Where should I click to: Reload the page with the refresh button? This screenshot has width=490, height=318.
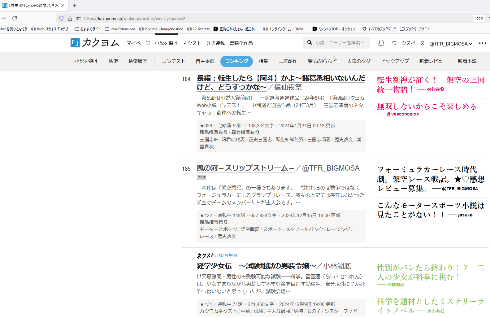click(x=15, y=19)
